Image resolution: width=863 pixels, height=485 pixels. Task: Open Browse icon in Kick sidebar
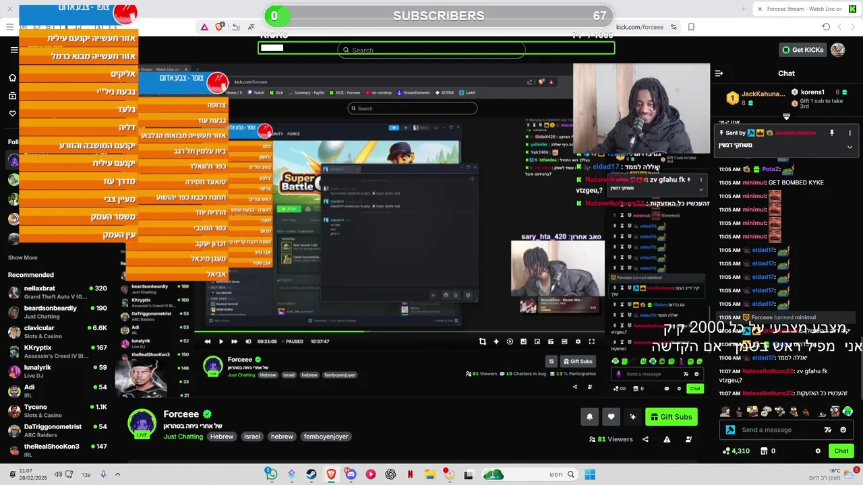(12, 96)
